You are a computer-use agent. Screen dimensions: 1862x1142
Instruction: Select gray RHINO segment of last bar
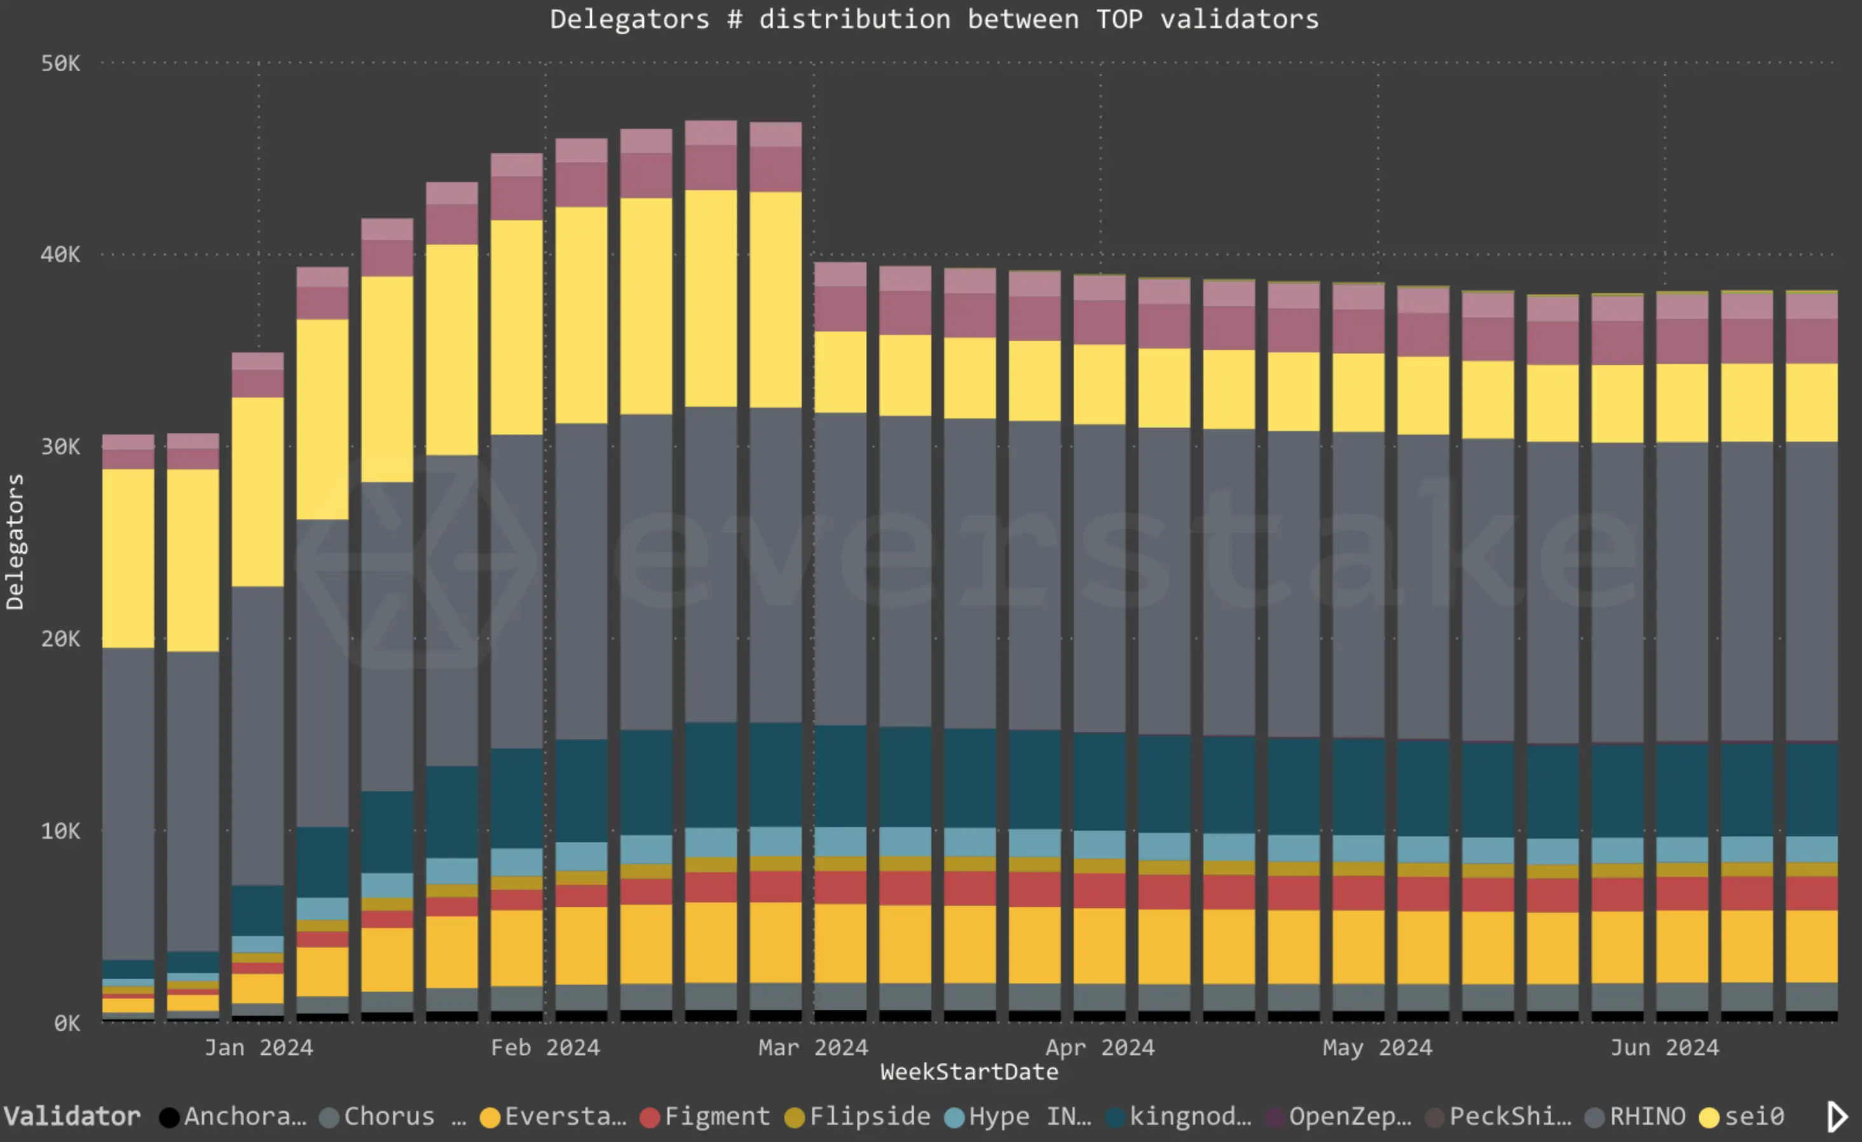[x=1811, y=591]
